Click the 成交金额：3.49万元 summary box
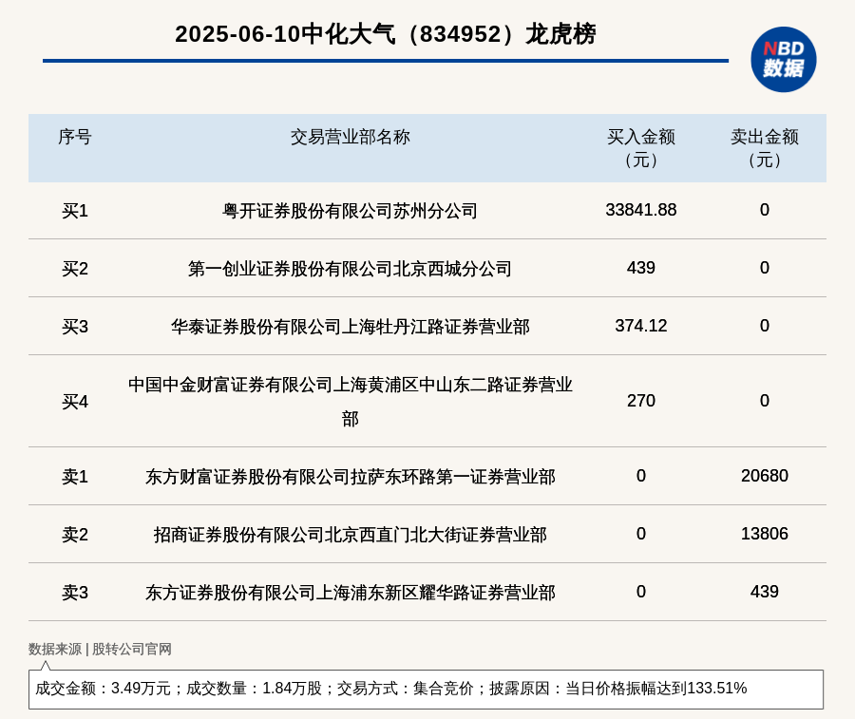Image resolution: width=855 pixels, height=719 pixels. (426, 689)
